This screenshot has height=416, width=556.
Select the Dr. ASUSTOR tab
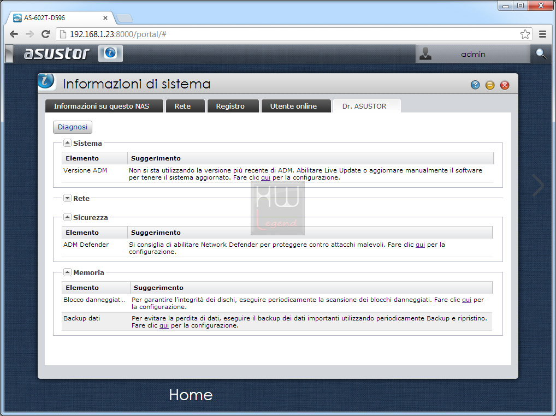click(x=367, y=106)
